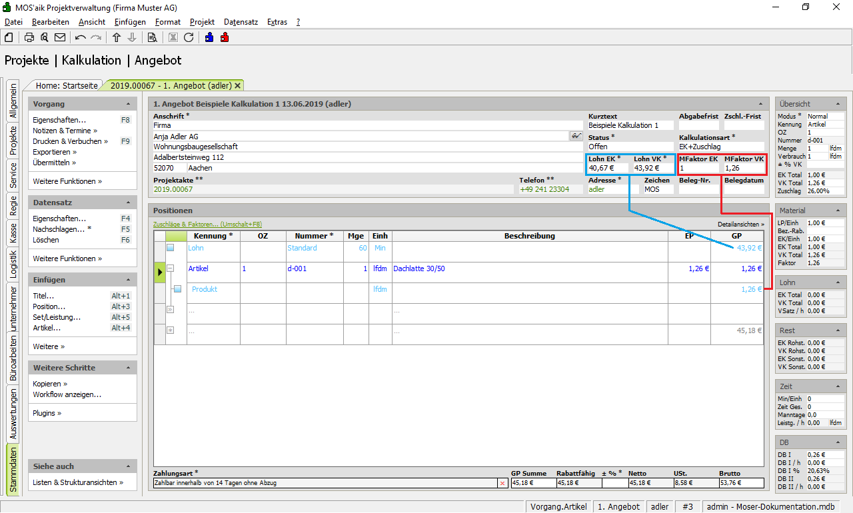The image size is (853, 513).
Task: Click the Workflow anzeigen link
Action: point(67,394)
